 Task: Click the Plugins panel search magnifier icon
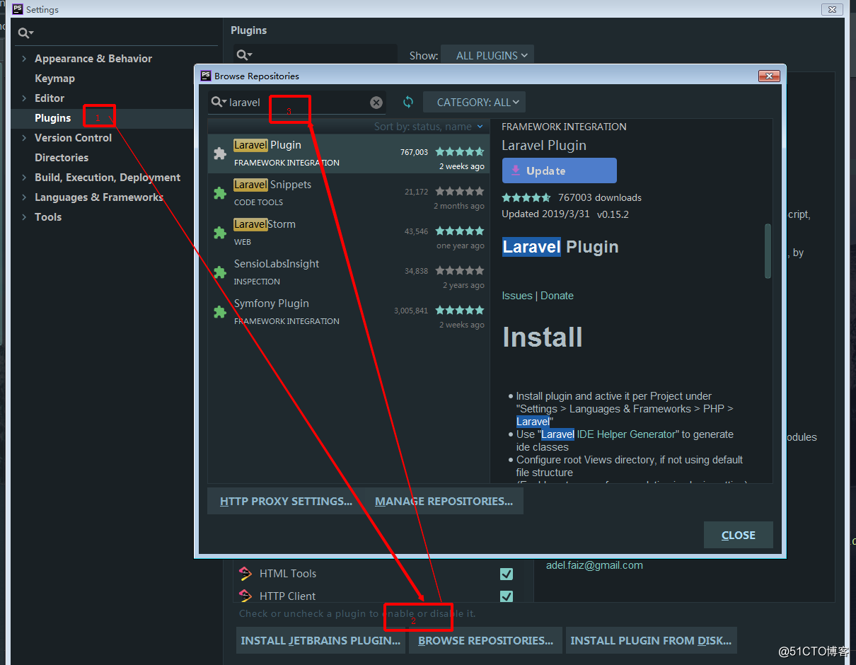pos(244,55)
